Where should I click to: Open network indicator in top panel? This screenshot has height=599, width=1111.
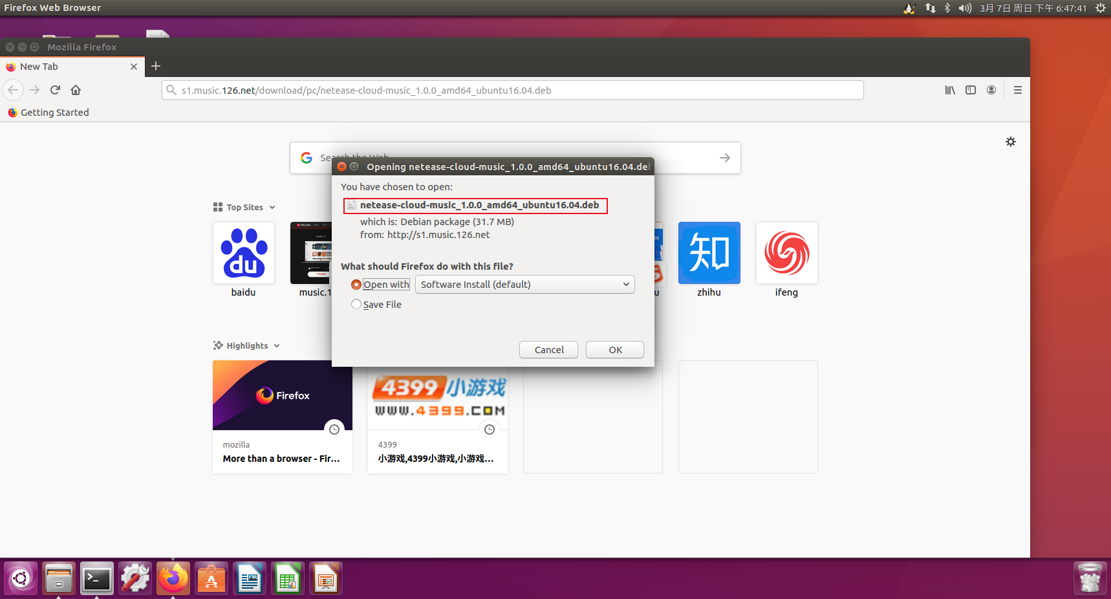[x=930, y=8]
